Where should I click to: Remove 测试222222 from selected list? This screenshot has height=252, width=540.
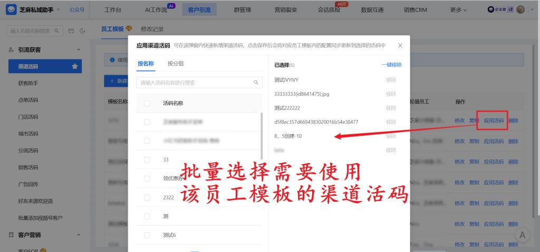(391, 108)
